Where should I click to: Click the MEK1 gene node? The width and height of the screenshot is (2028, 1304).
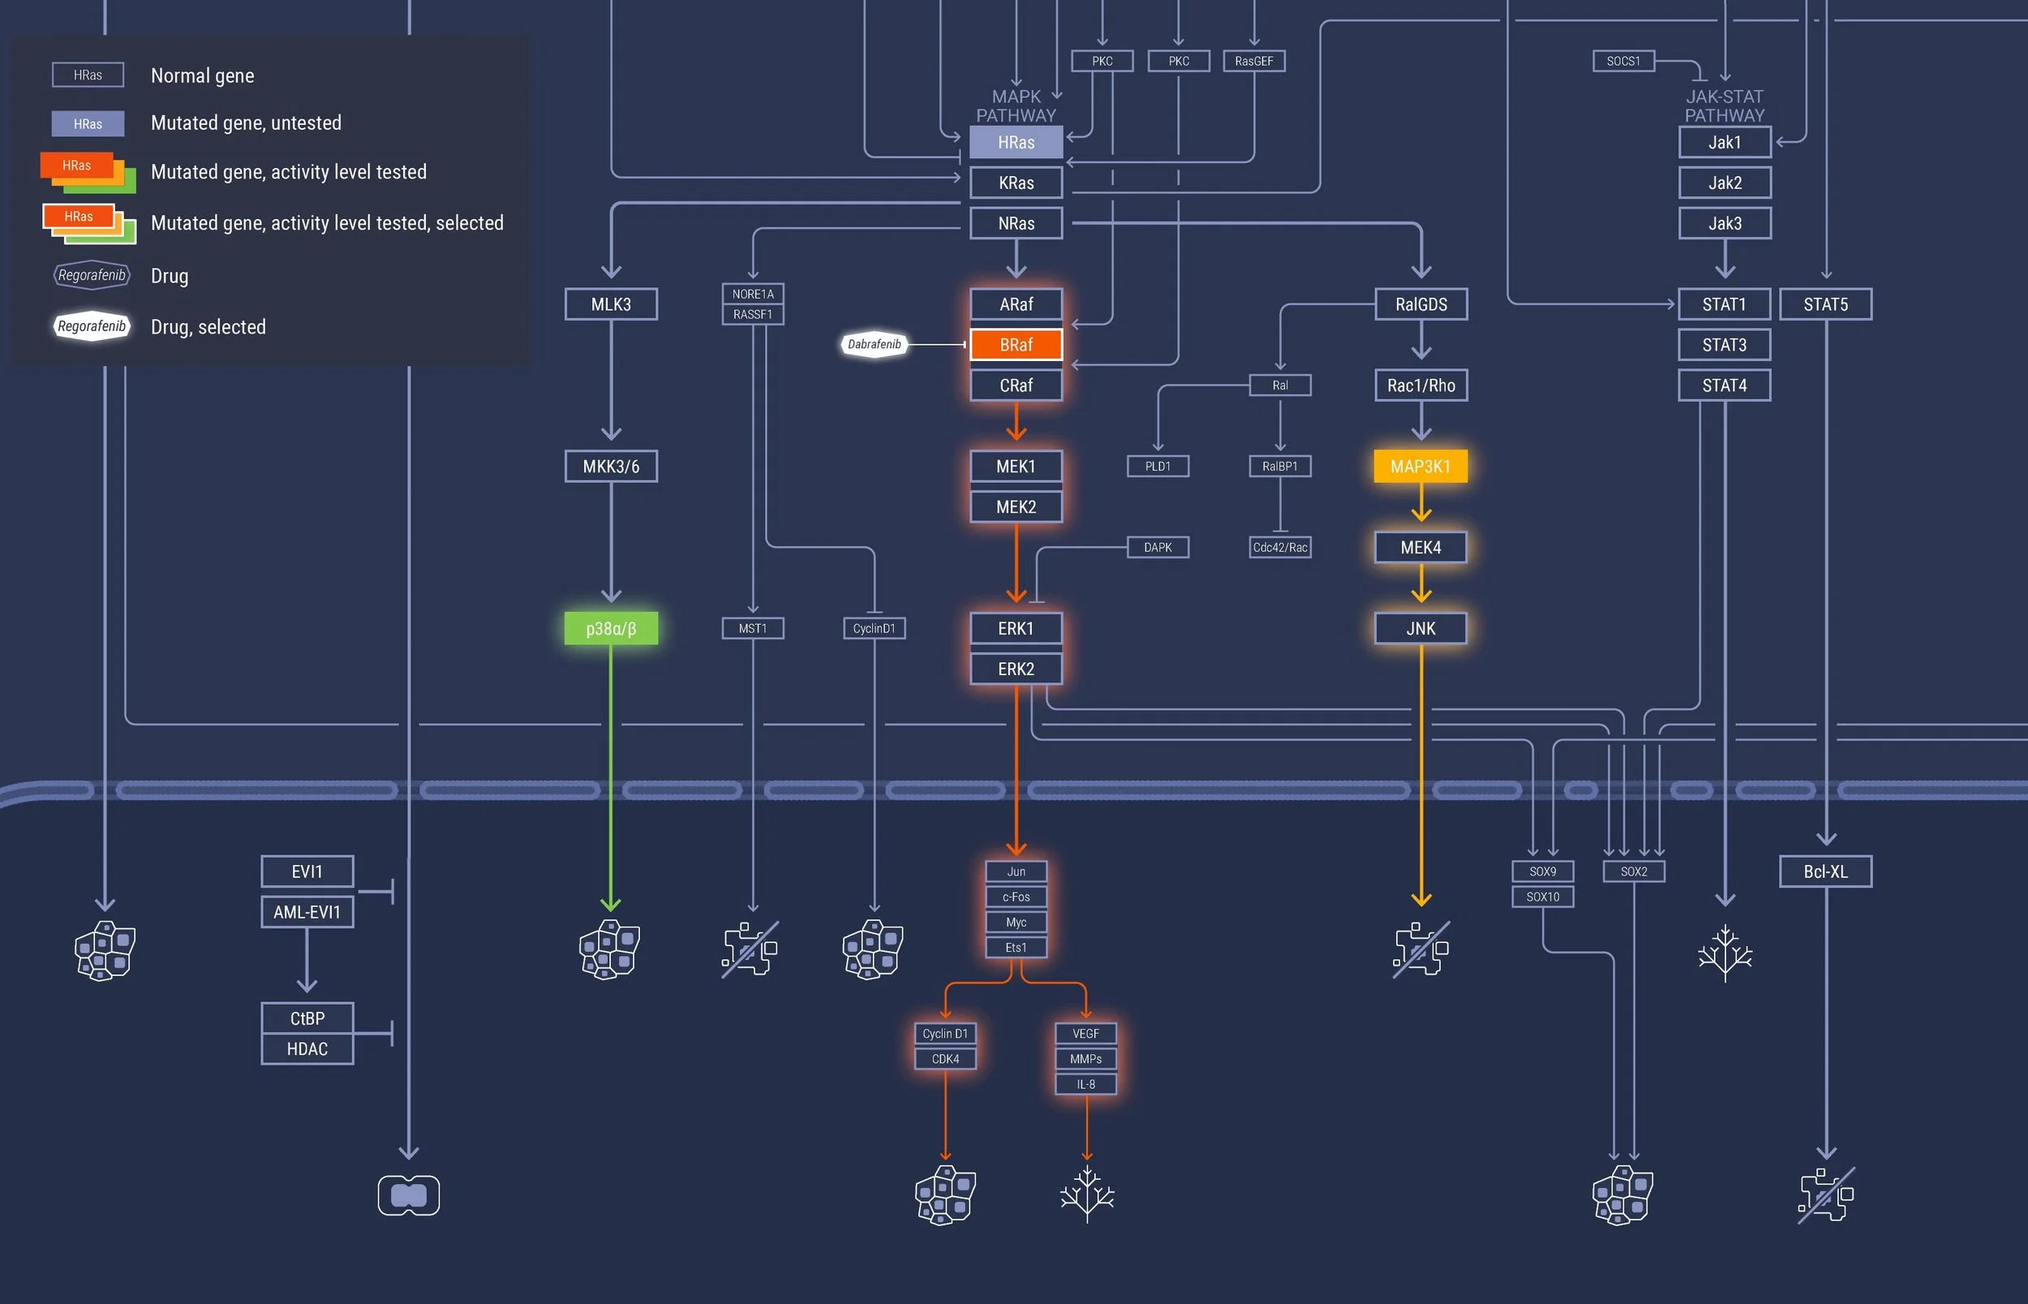coord(1016,466)
